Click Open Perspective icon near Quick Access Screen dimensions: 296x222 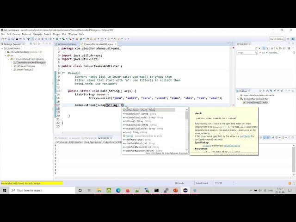(288, 39)
